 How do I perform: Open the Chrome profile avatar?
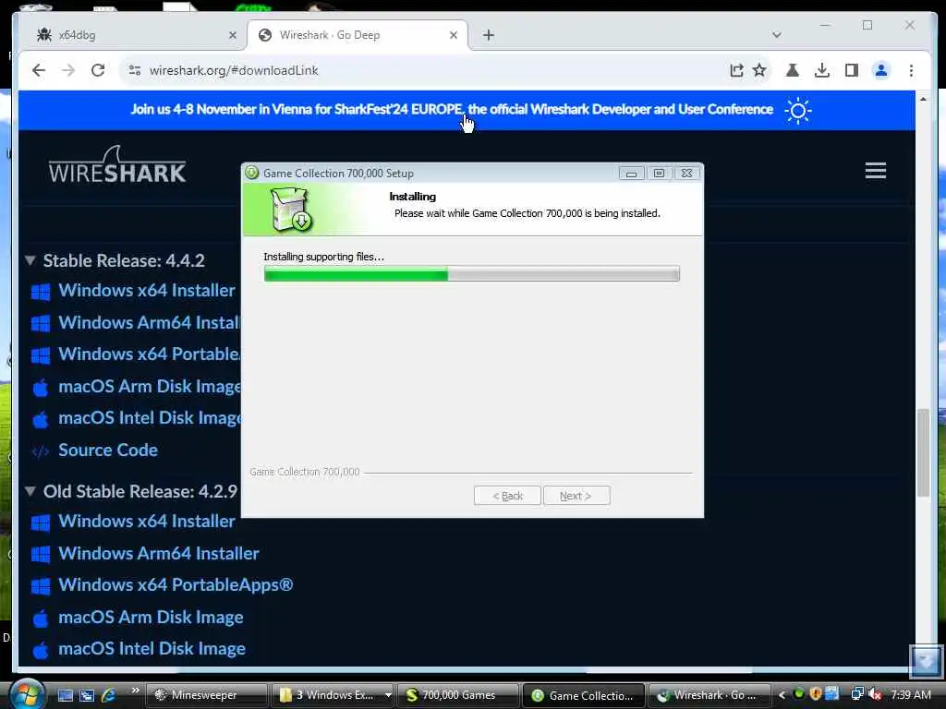coord(880,70)
